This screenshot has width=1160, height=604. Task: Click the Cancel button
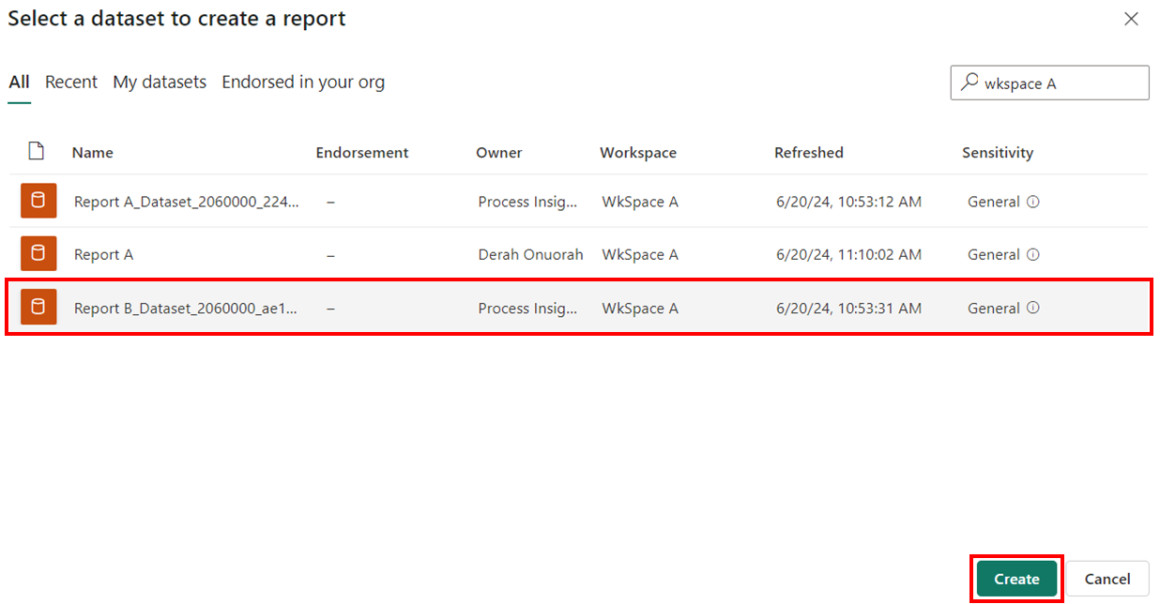[x=1107, y=579]
